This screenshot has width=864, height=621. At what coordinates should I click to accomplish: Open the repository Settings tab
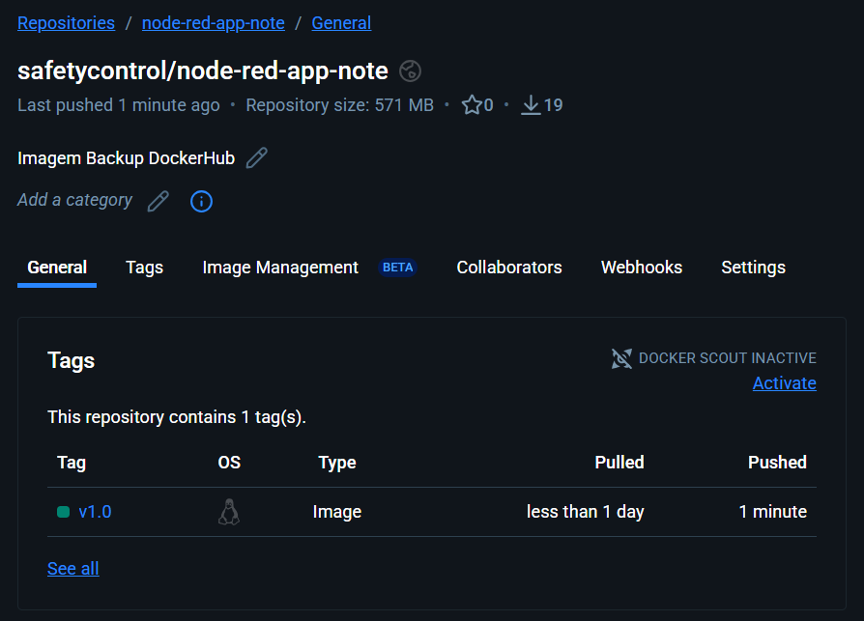(x=753, y=268)
